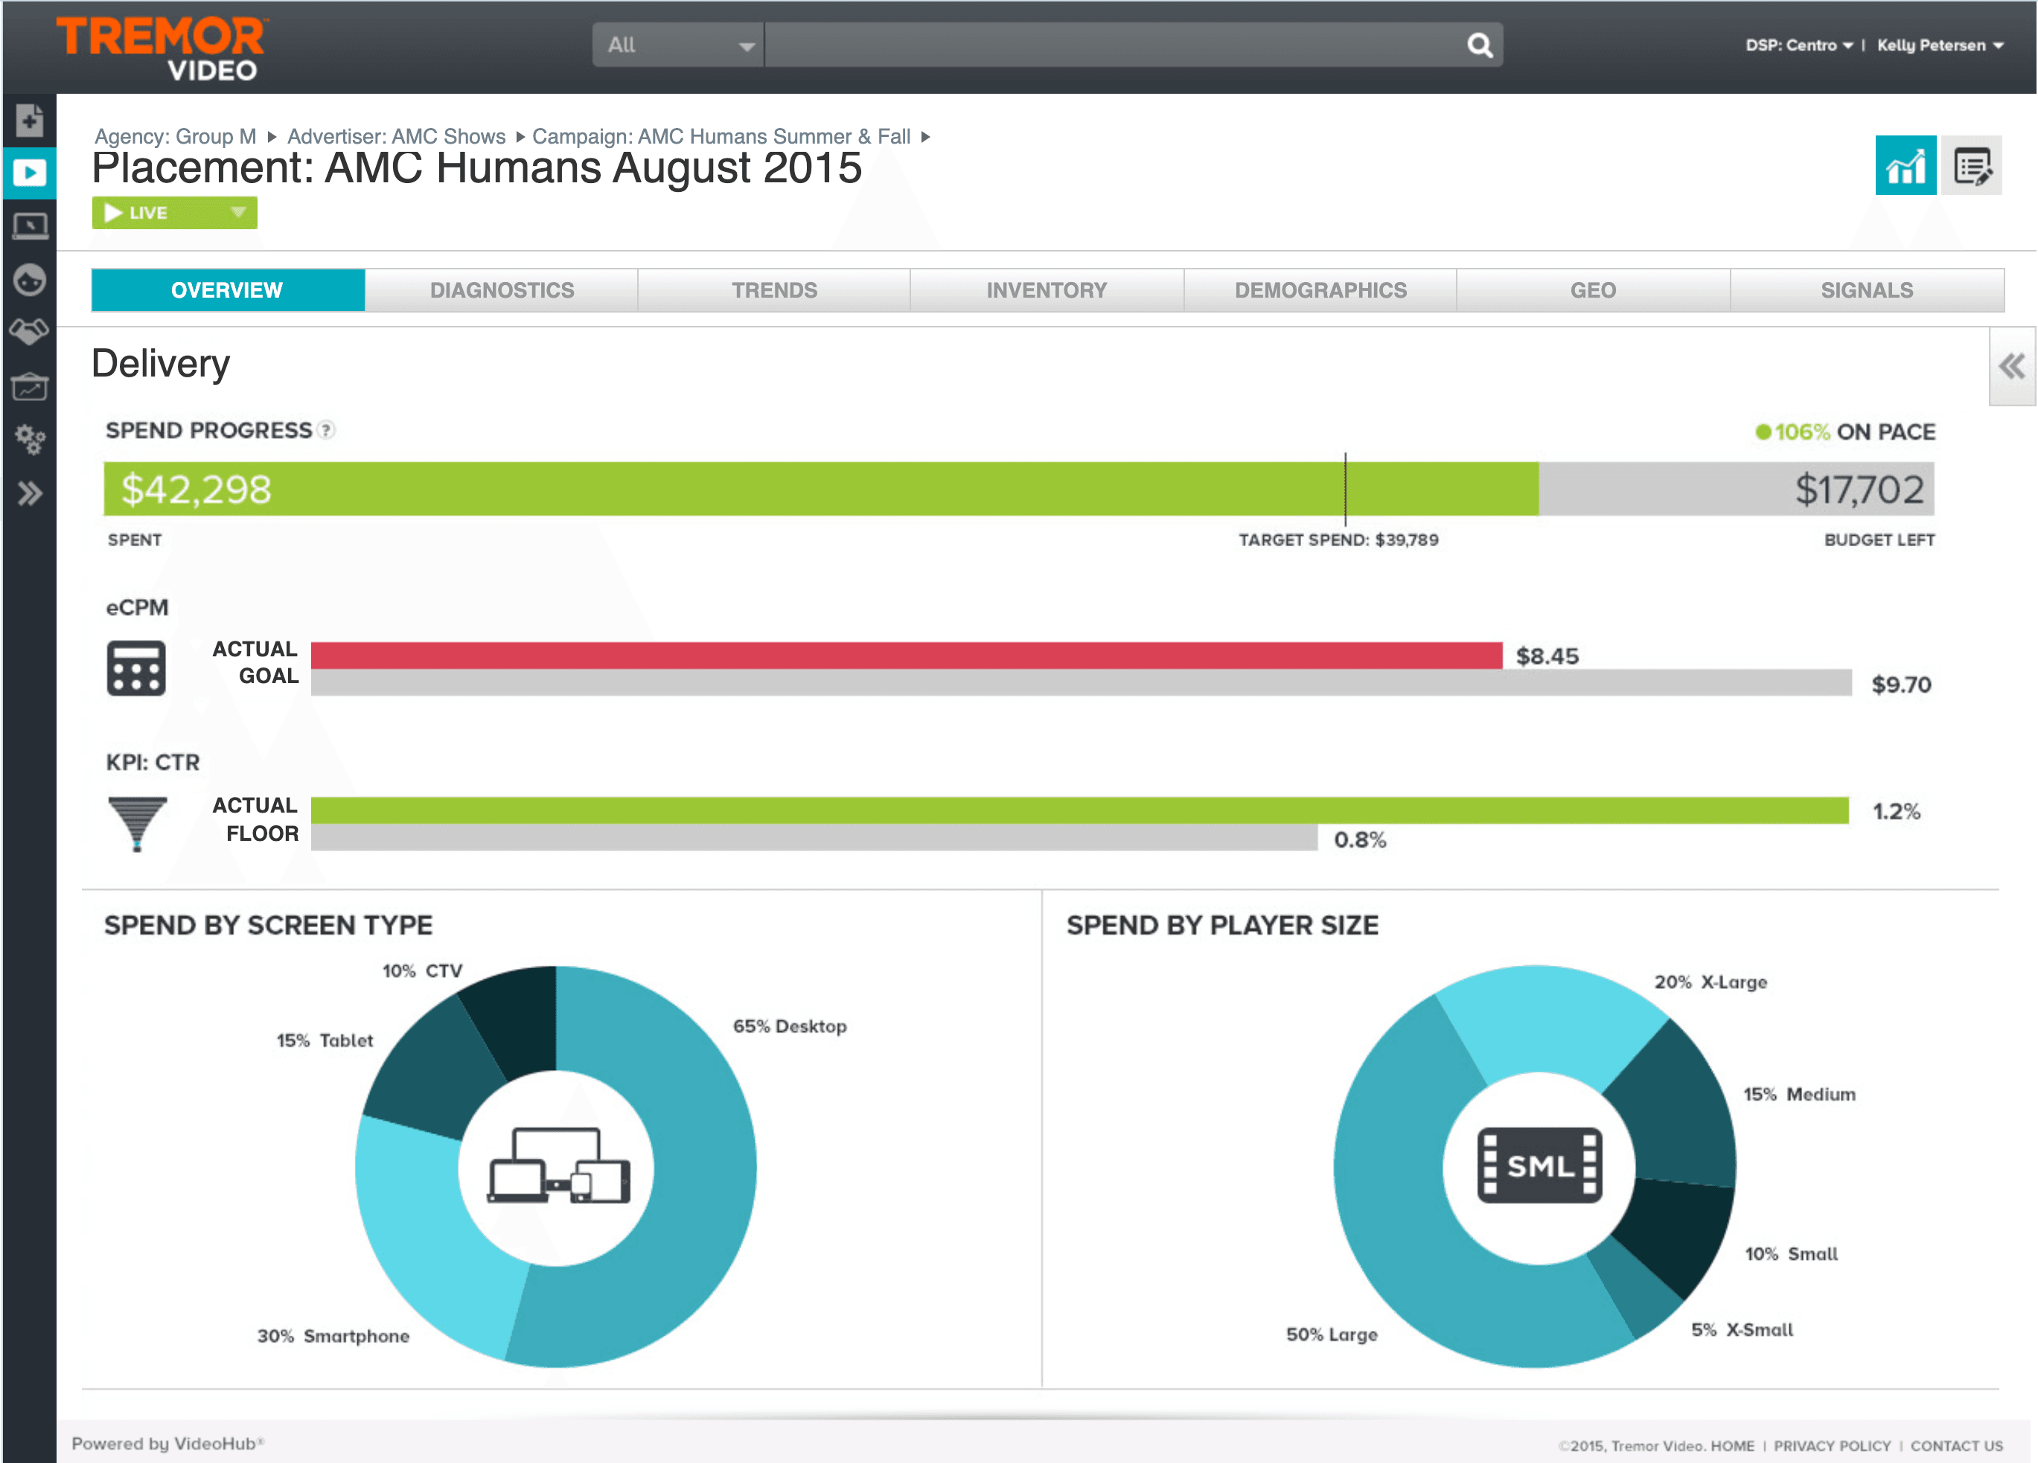Go to Advertiser: AMC Shows breadcrumb
Screen dimensions: 2038x1463
click(396, 136)
